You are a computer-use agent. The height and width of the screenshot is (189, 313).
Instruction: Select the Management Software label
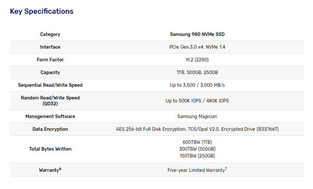coord(50,117)
